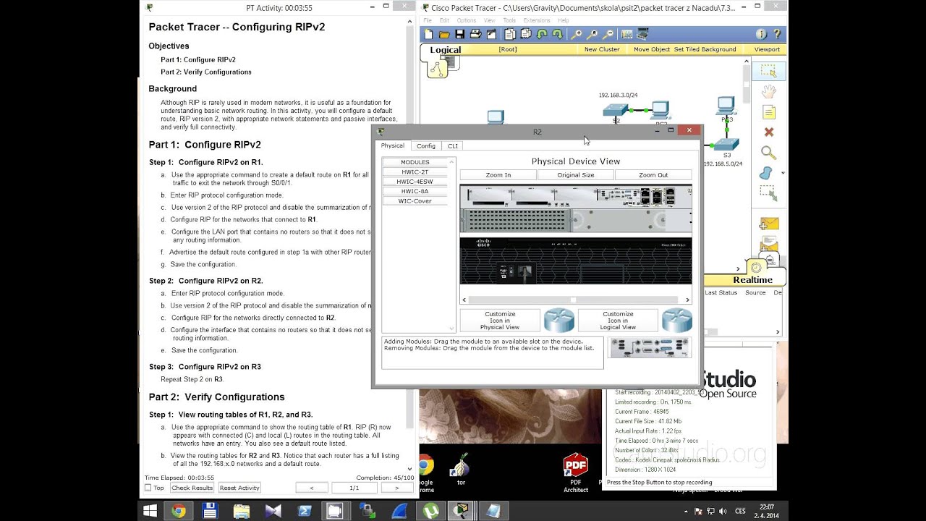This screenshot has width=926, height=521.
Task: Switch to the CLI tab in R2 window
Action: (452, 146)
